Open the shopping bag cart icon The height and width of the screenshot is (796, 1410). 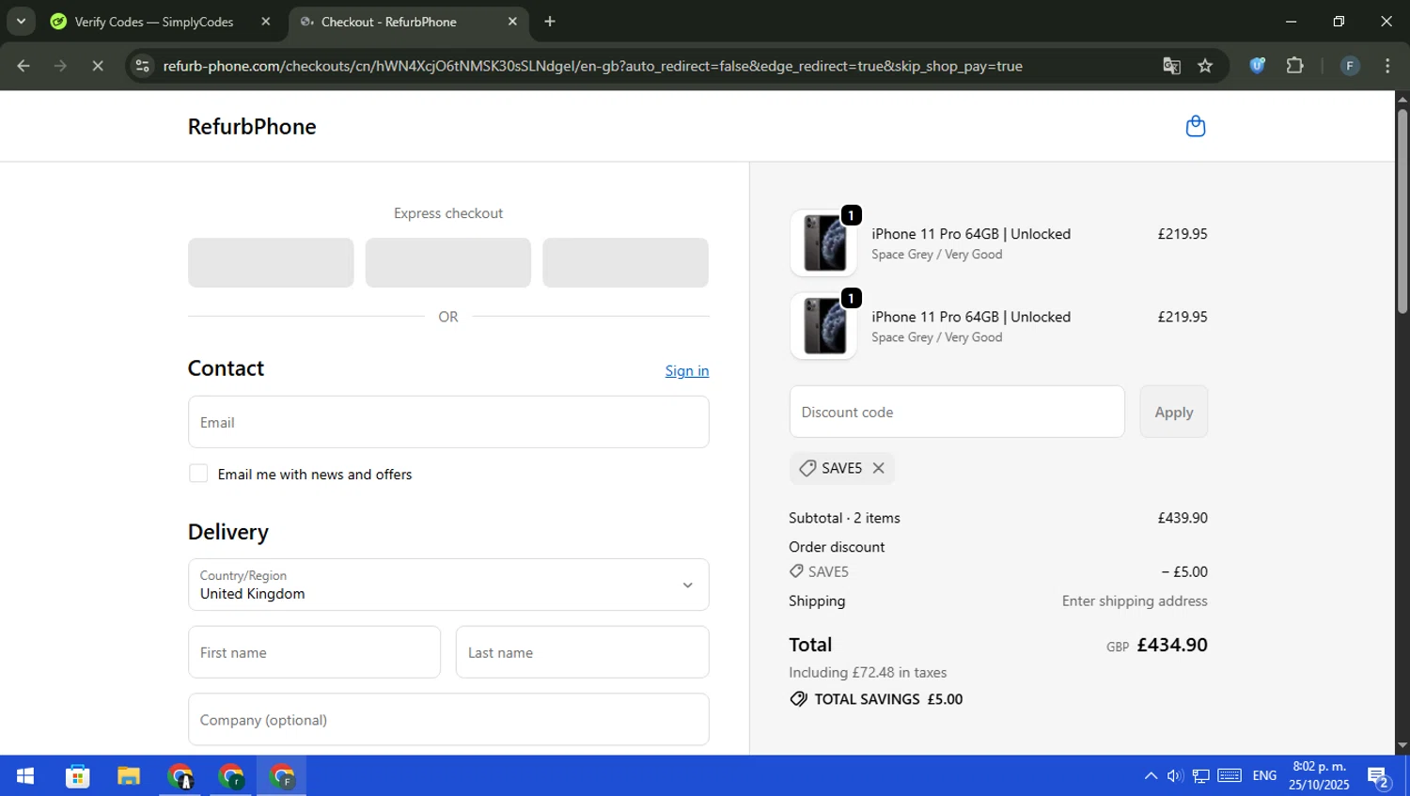click(1195, 126)
